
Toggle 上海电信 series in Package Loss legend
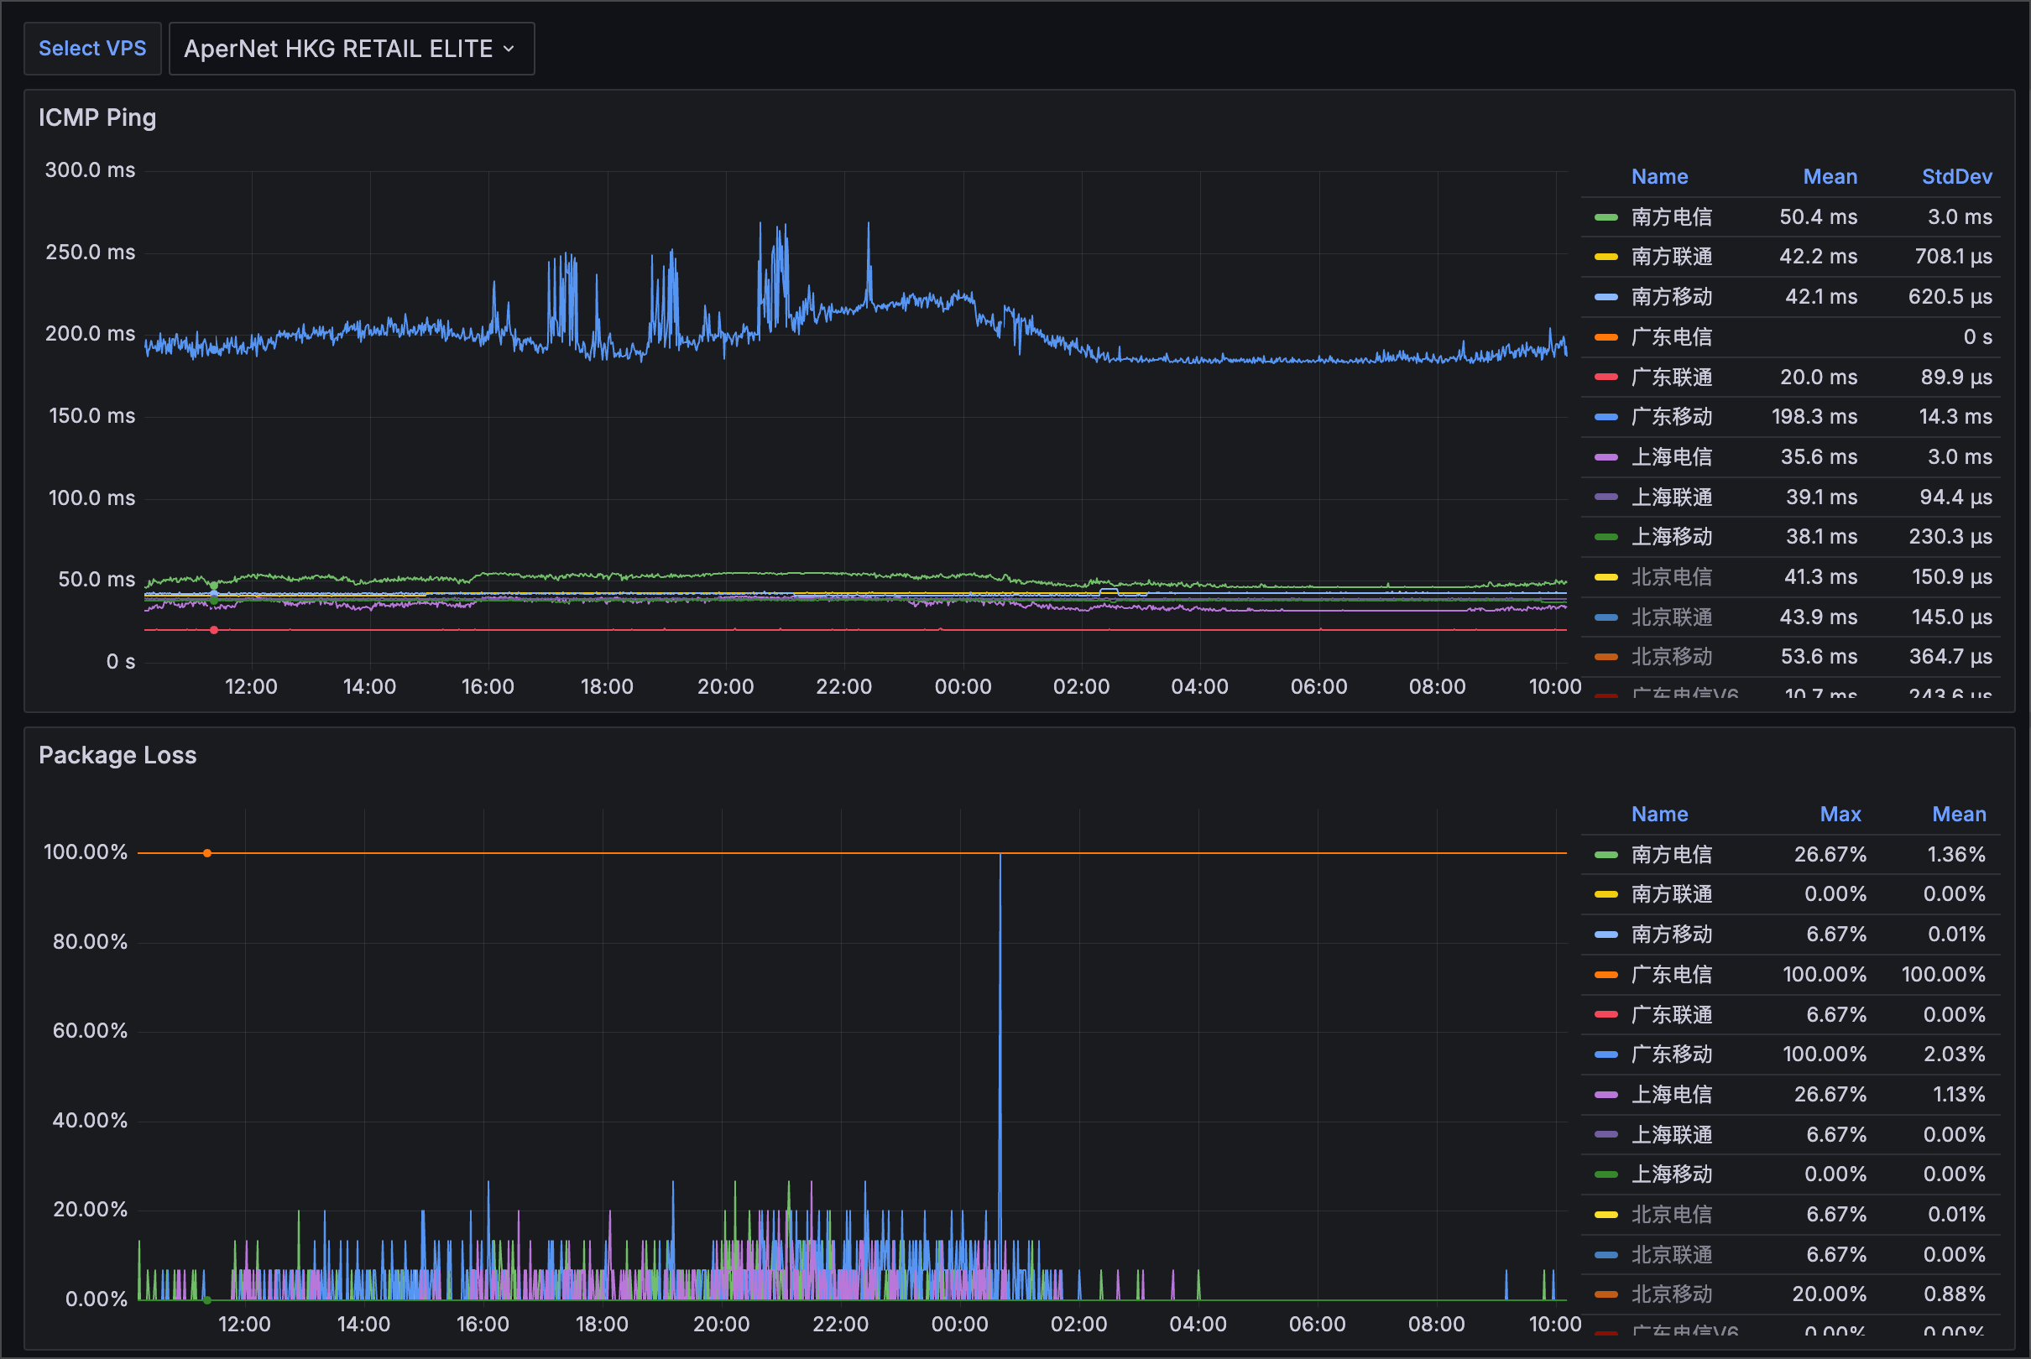[x=1671, y=1095]
